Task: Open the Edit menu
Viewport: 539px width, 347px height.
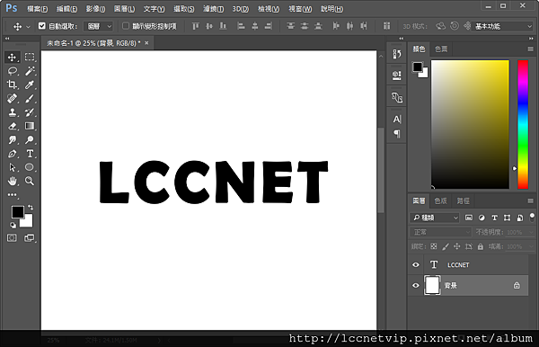Action: pos(66,9)
